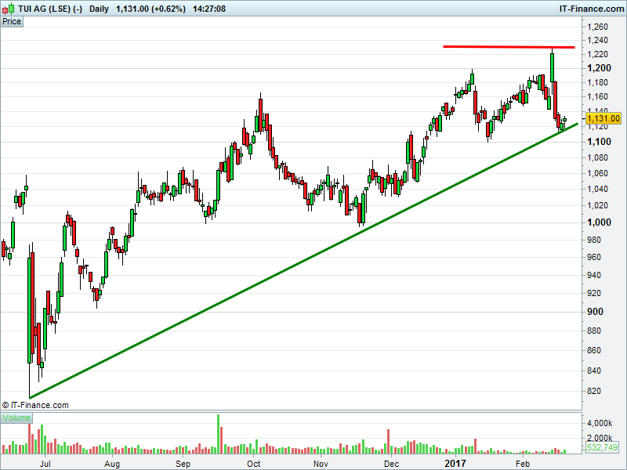The image size is (627, 470).
Task: Click the Oct label on time axis
Action: pos(253,464)
